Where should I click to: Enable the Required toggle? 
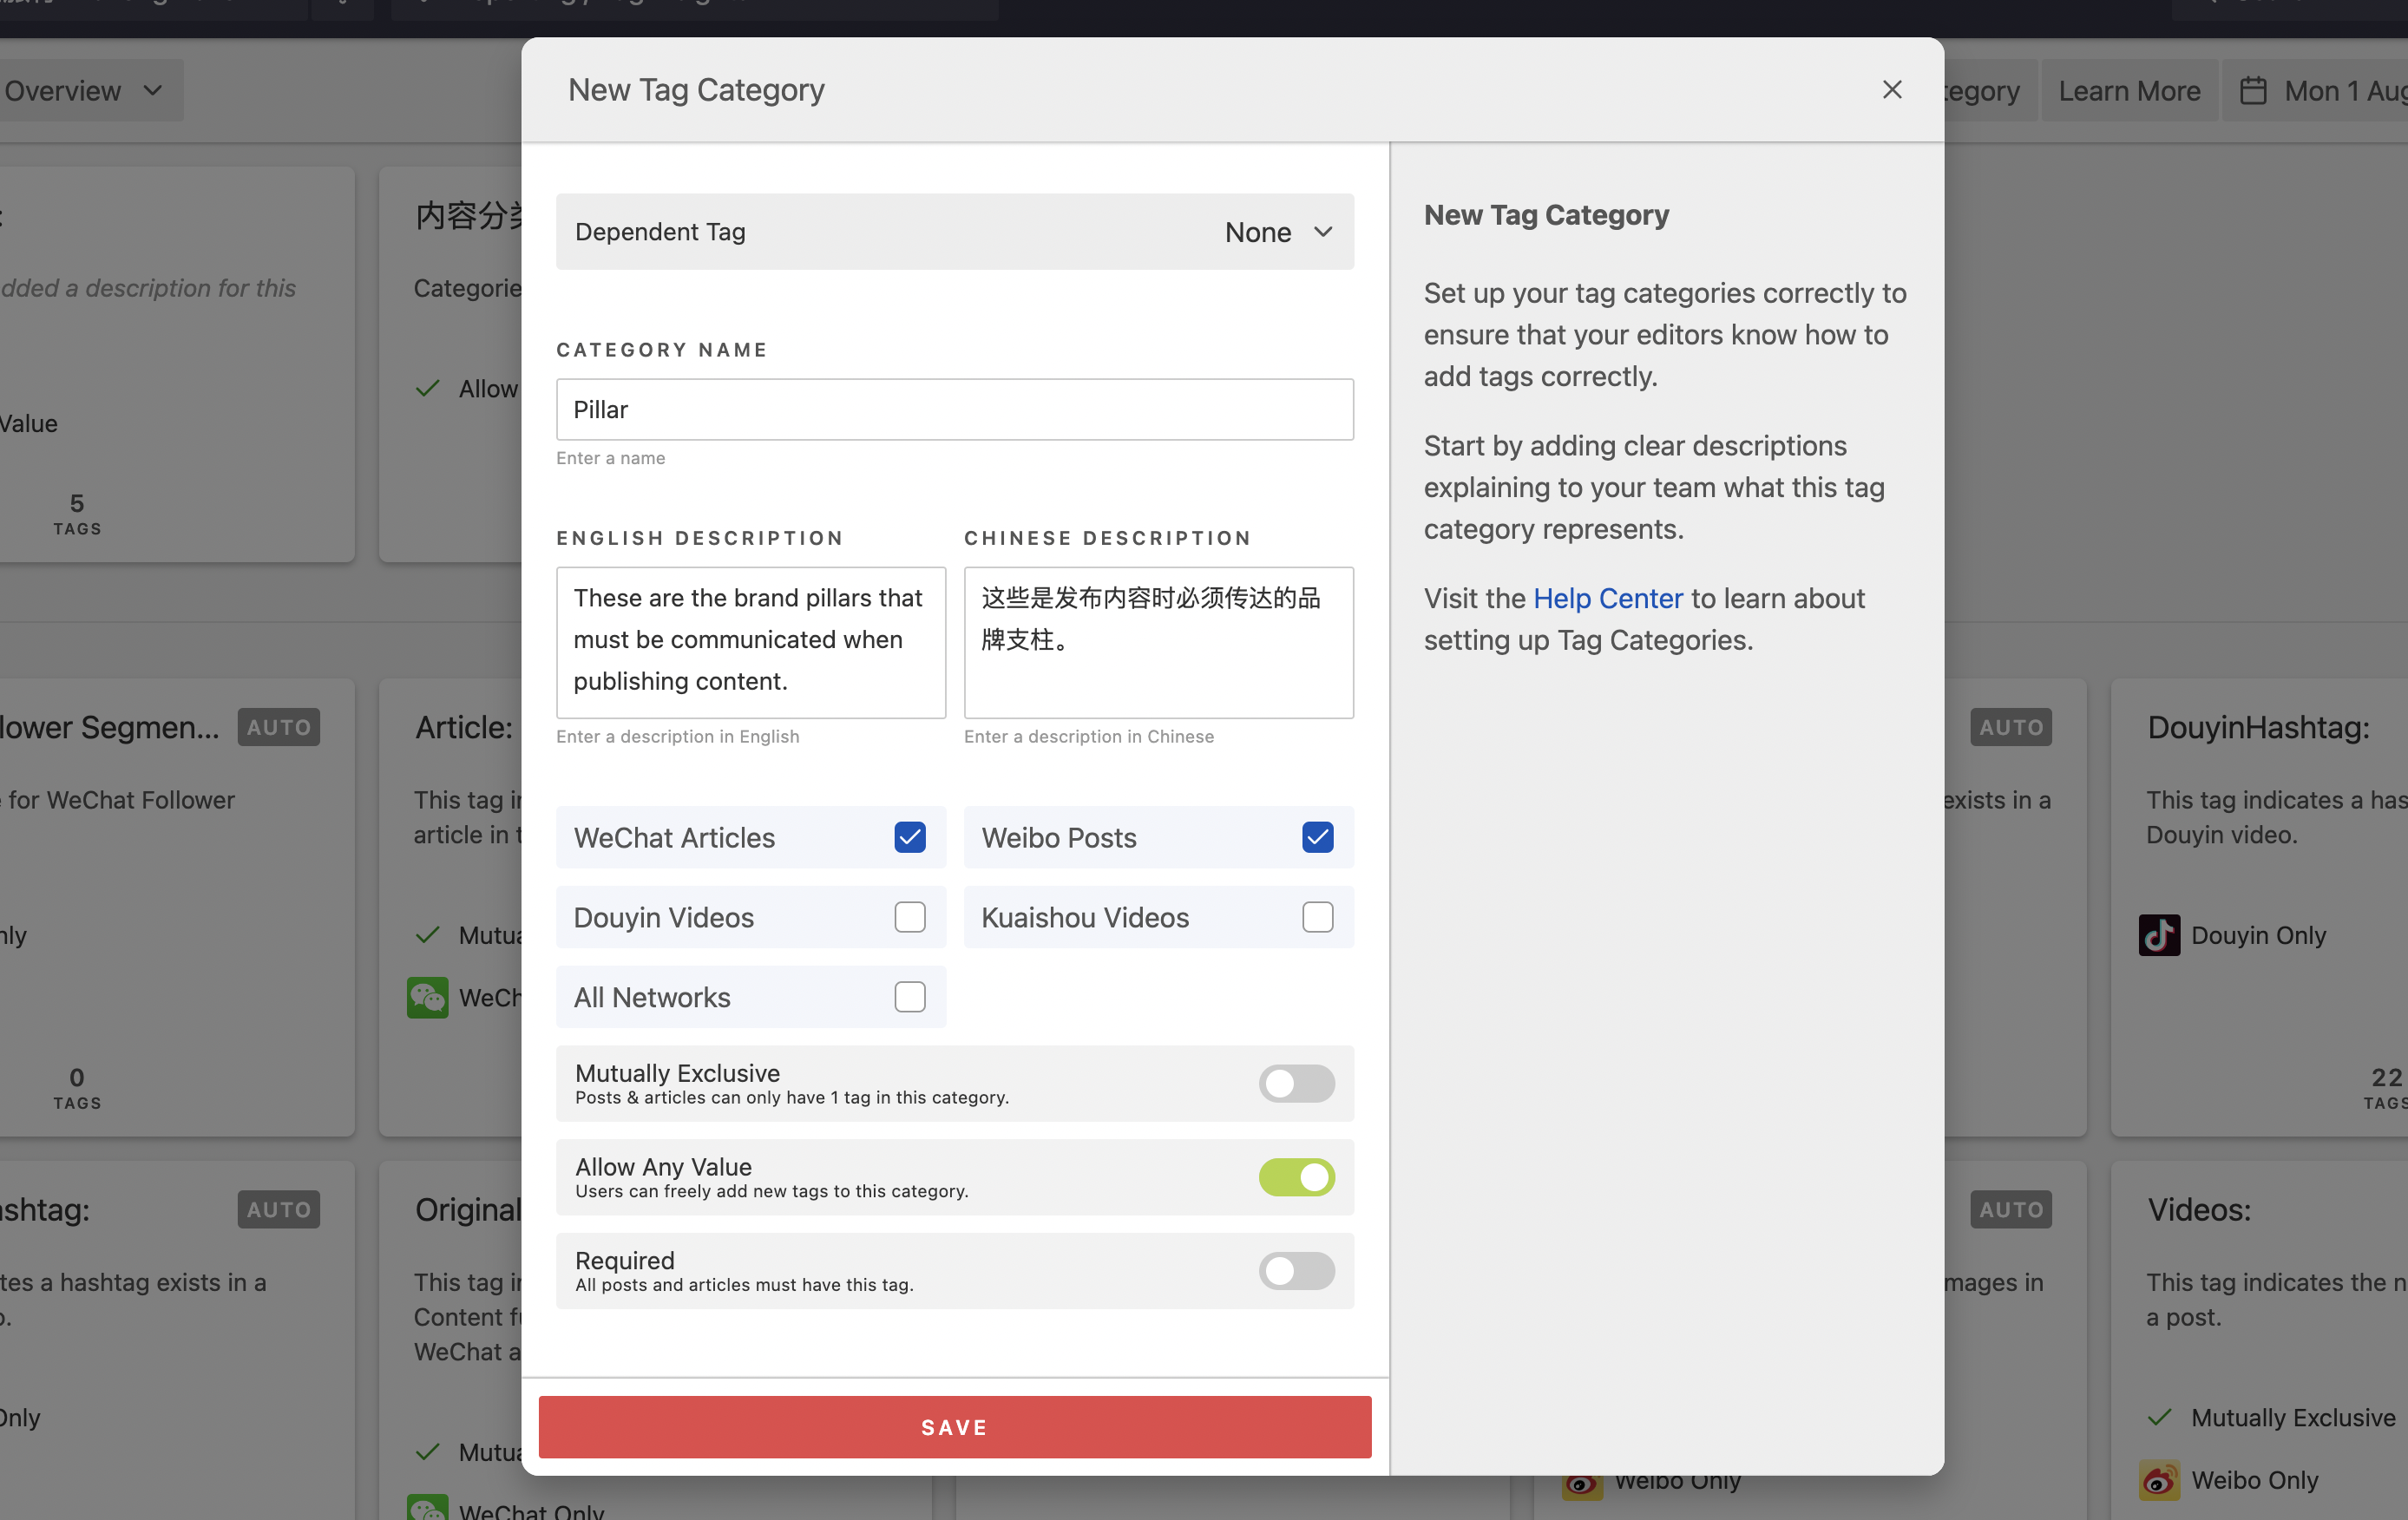(1296, 1272)
